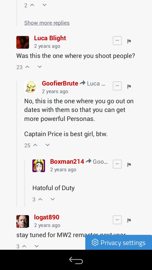Viewport: 152px width, 270px height.
Task: Downvote GoofierBrute's reply
Action: pyautogui.click(x=48, y=145)
